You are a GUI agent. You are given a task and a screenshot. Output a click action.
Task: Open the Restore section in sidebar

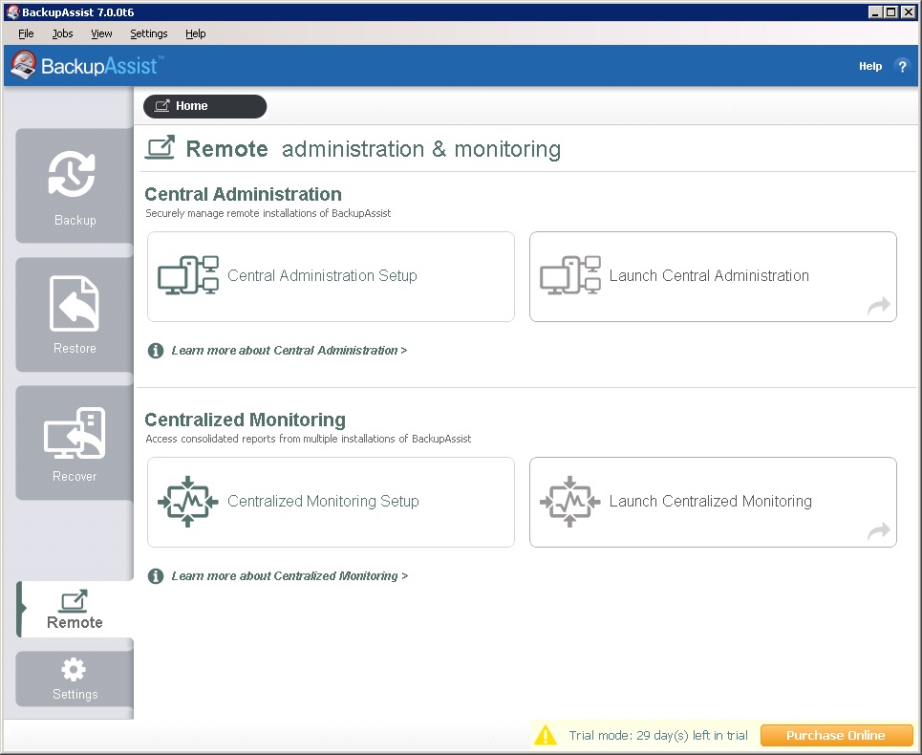click(75, 314)
